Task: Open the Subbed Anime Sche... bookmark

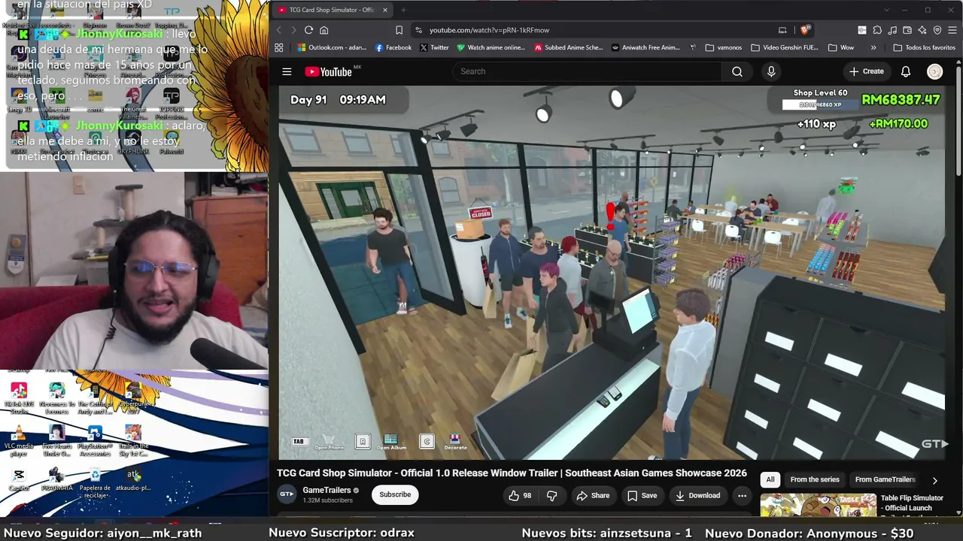Action: point(568,47)
